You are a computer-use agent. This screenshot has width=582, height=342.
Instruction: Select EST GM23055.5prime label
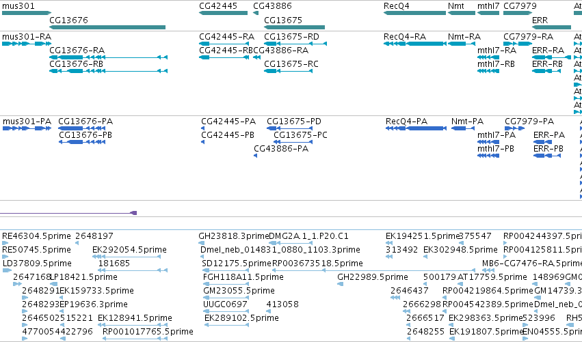pyautogui.click(x=239, y=291)
